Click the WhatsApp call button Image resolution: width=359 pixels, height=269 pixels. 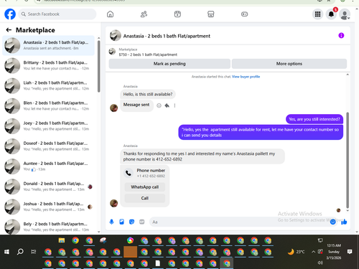pyautogui.click(x=145, y=187)
